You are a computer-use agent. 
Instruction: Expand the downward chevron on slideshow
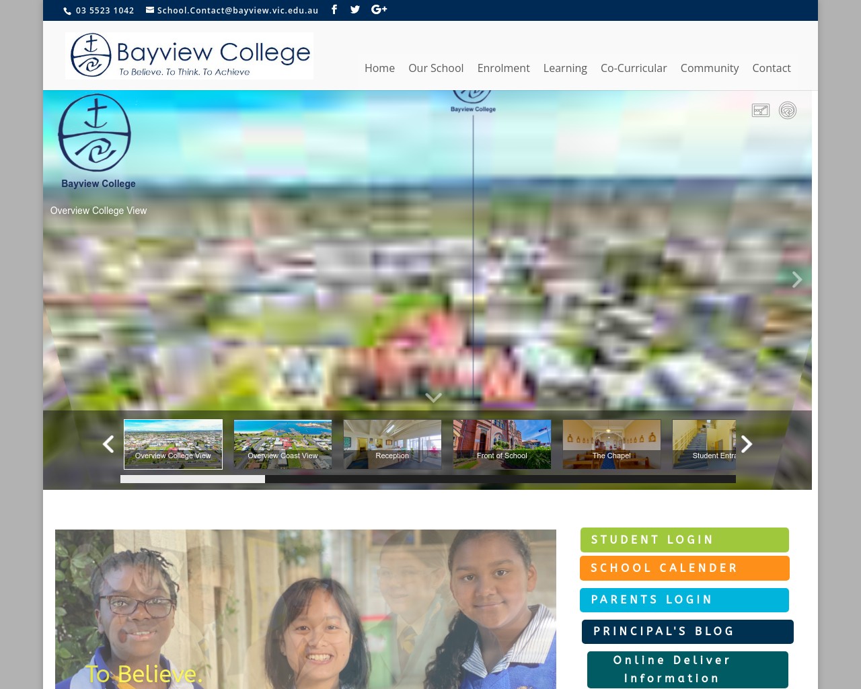[433, 397]
